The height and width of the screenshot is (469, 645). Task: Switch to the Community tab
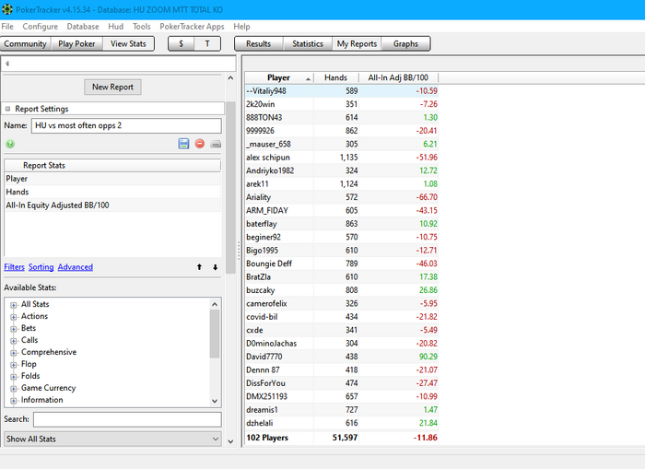[x=26, y=43]
